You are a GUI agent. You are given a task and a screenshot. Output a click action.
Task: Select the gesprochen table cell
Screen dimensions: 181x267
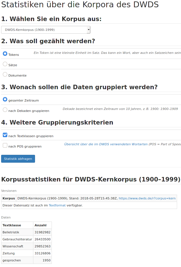(x=17, y=260)
